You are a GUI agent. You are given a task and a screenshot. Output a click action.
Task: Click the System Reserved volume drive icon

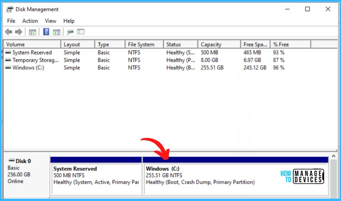pyautogui.click(x=8, y=53)
